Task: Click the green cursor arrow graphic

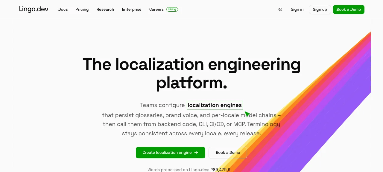Action: click(247, 114)
